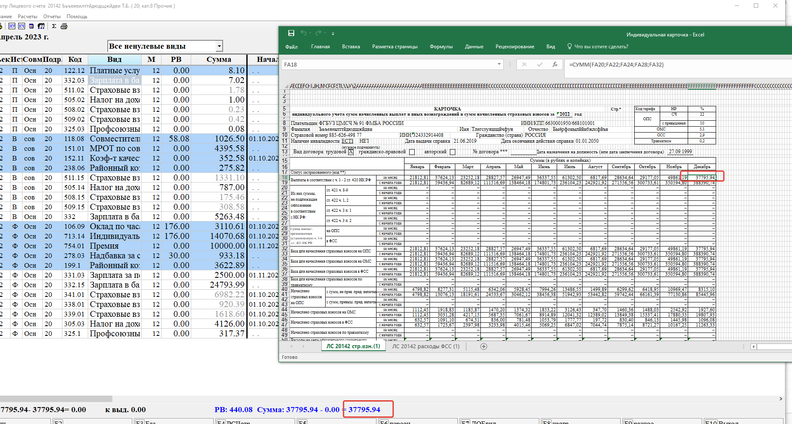The width and height of the screenshot is (792, 424).
Task: Save the Excel workbook
Action: [291, 33]
